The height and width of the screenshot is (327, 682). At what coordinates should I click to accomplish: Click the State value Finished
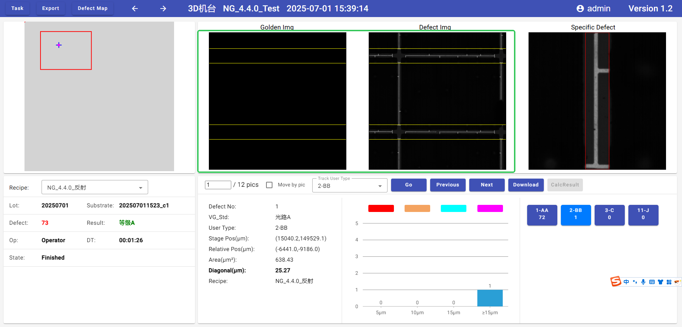(x=53, y=258)
